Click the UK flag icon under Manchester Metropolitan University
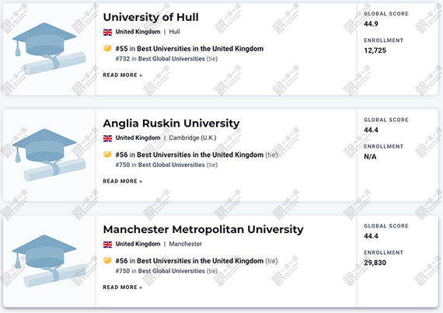The width and height of the screenshot is (443, 313). click(x=108, y=245)
